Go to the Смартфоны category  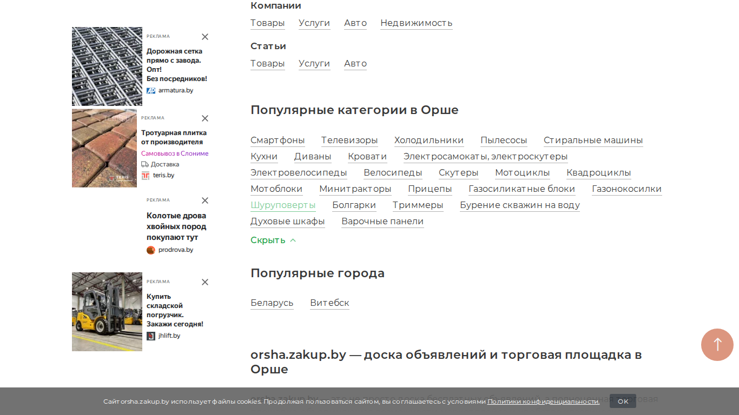point(278,140)
